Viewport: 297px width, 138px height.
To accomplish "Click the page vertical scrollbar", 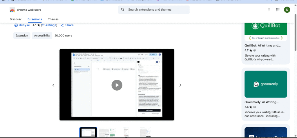I will [x=296, y=32].
